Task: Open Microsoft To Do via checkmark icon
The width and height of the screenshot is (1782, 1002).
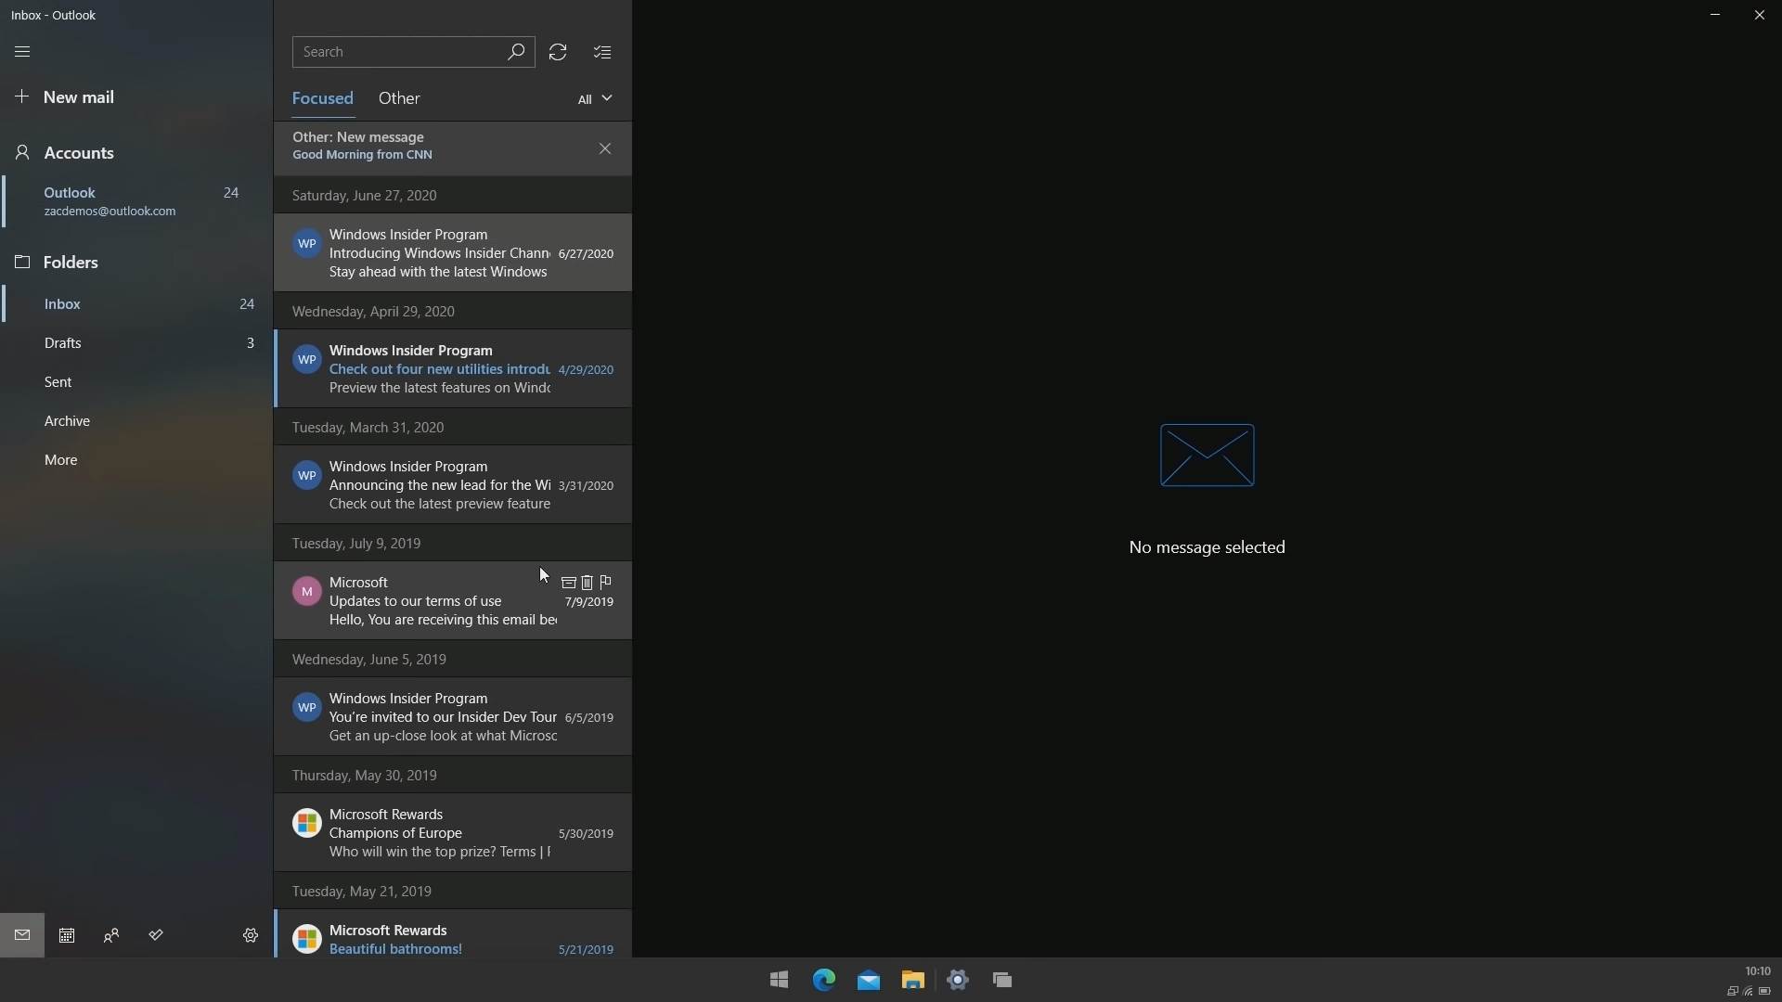Action: (x=155, y=934)
